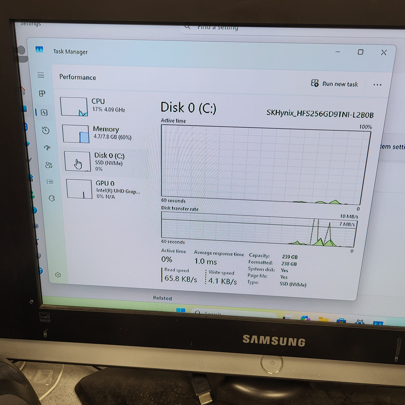Minimize the Task Manager window
This screenshot has width=405, height=405.
(x=338, y=52)
